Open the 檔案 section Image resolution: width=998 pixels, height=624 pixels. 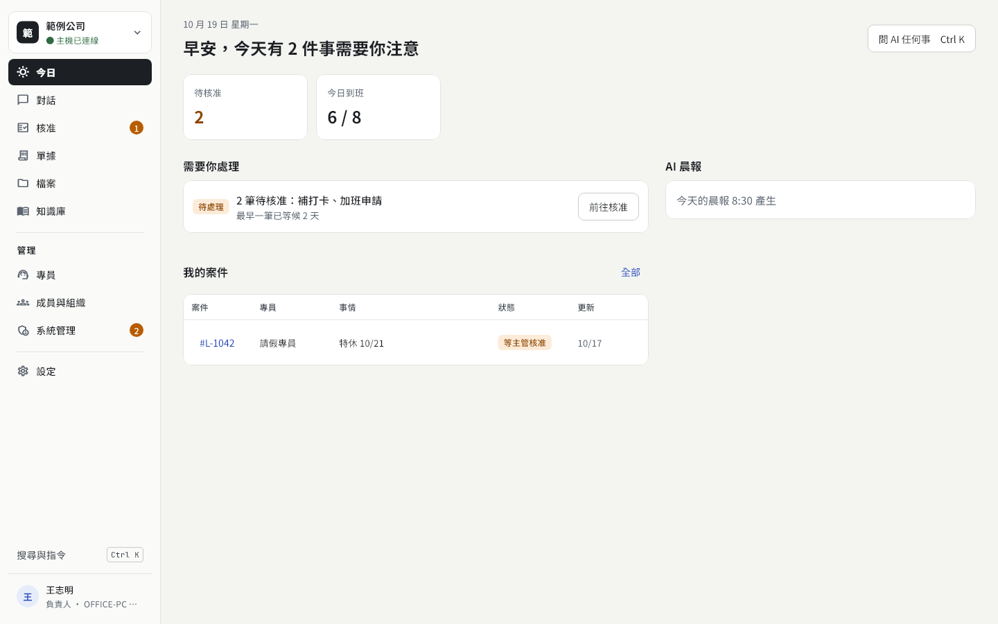click(x=80, y=183)
